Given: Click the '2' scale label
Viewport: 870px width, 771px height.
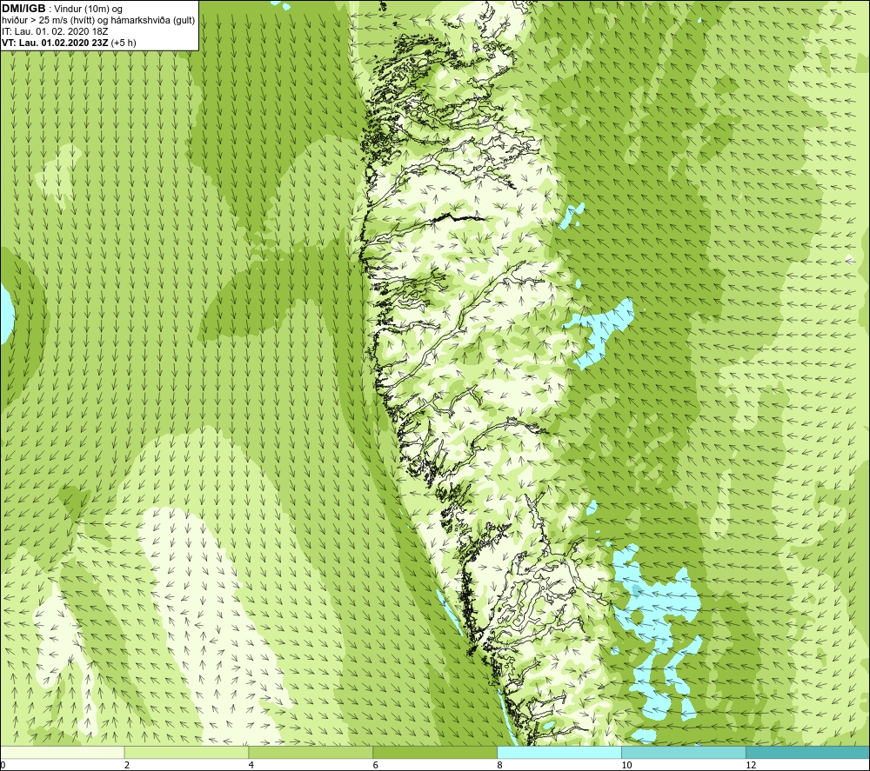Looking at the screenshot, I should tap(126, 765).
